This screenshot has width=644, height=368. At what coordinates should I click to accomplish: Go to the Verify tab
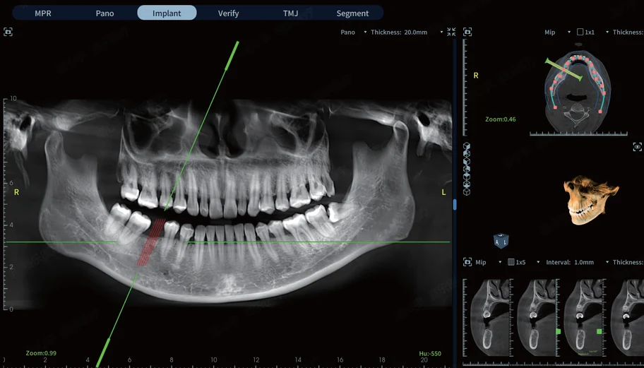[228, 13]
